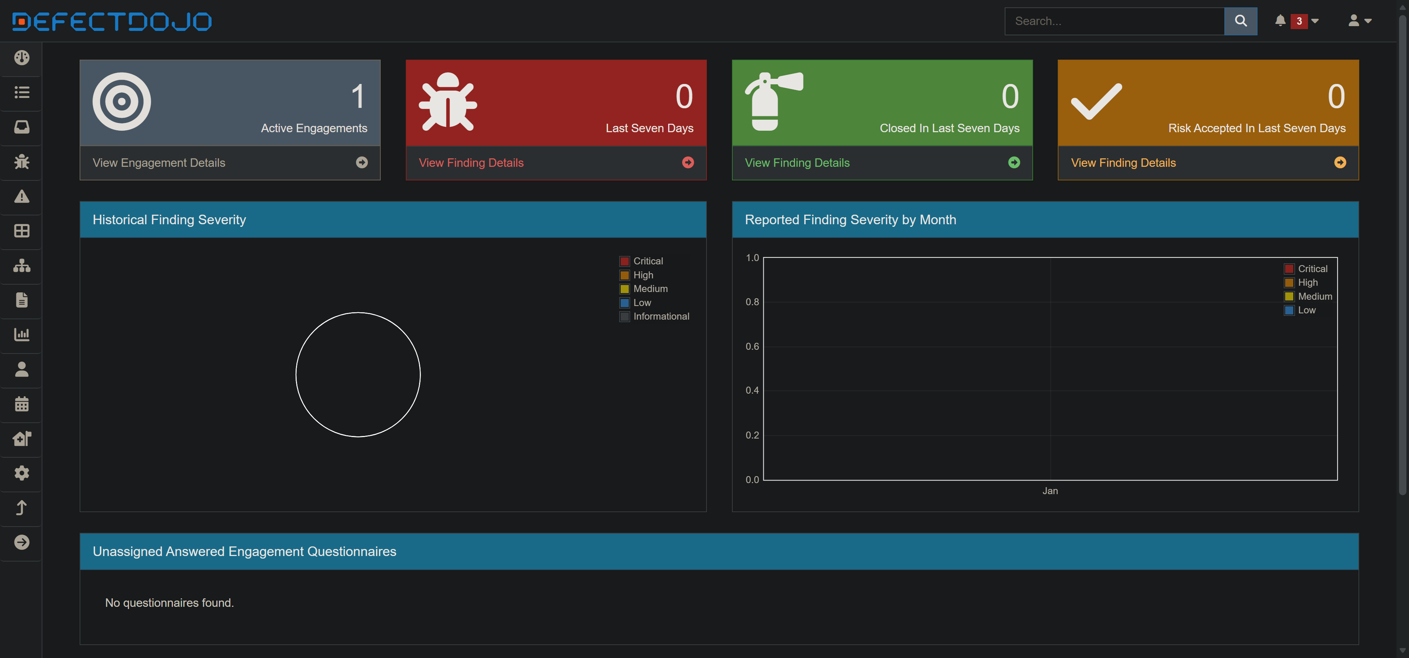Expand sidebar using bottom arrow circle icon

pos(21,542)
